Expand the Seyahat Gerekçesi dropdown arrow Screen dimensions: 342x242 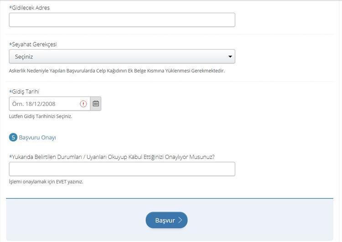[x=230, y=57]
